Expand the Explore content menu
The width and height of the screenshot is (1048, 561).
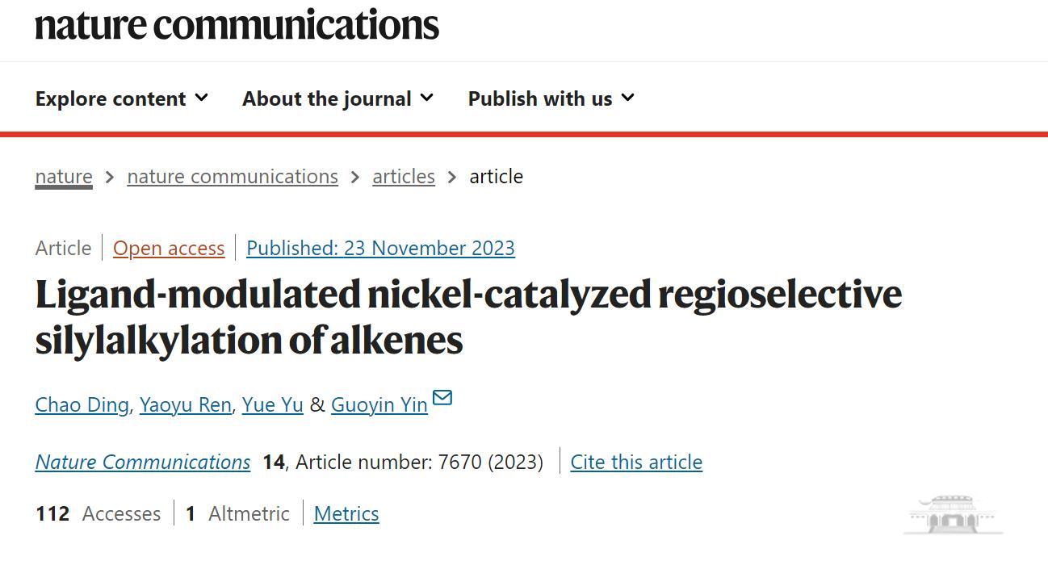(x=122, y=98)
